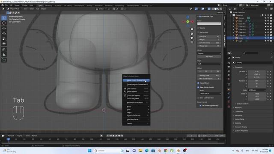
Task: Adjust the Font Size slider field
Action: pos(209,36)
